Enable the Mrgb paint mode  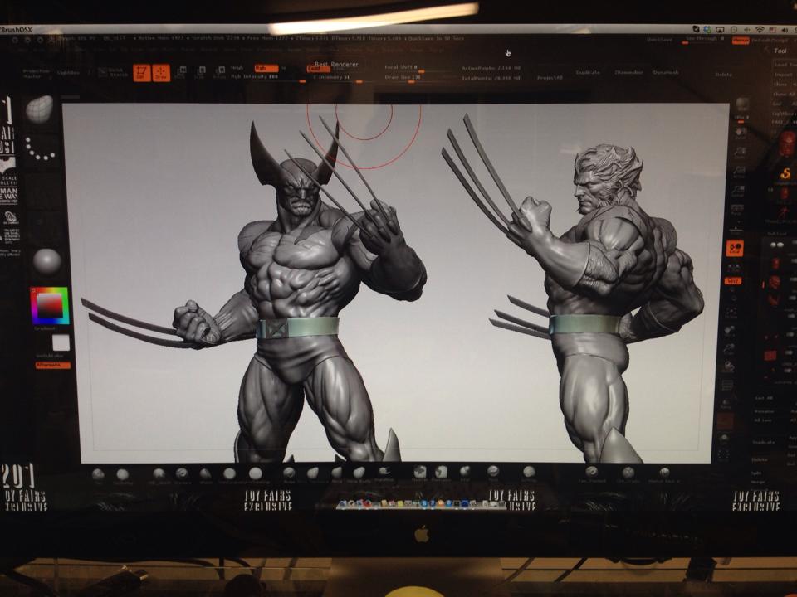(x=237, y=68)
